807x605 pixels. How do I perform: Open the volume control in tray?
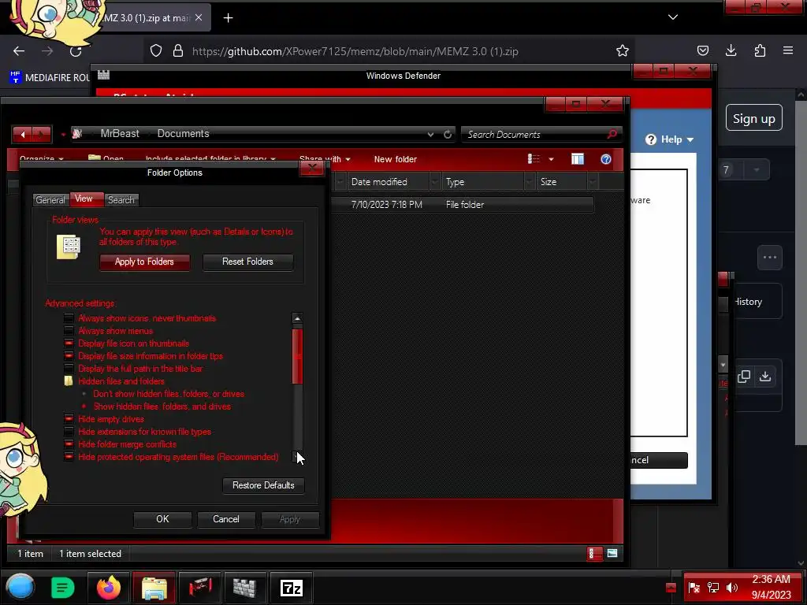[731, 588]
